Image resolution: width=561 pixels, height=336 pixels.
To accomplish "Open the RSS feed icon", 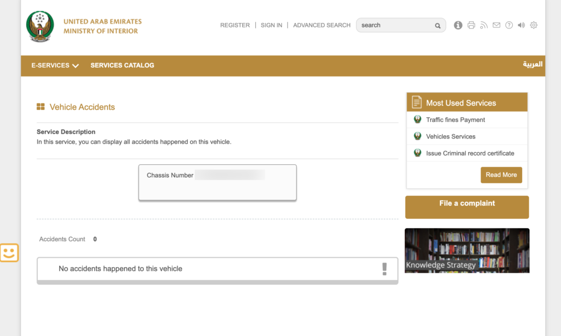I will (484, 25).
